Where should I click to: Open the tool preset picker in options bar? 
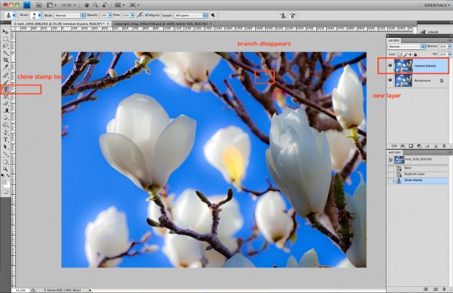10,15
